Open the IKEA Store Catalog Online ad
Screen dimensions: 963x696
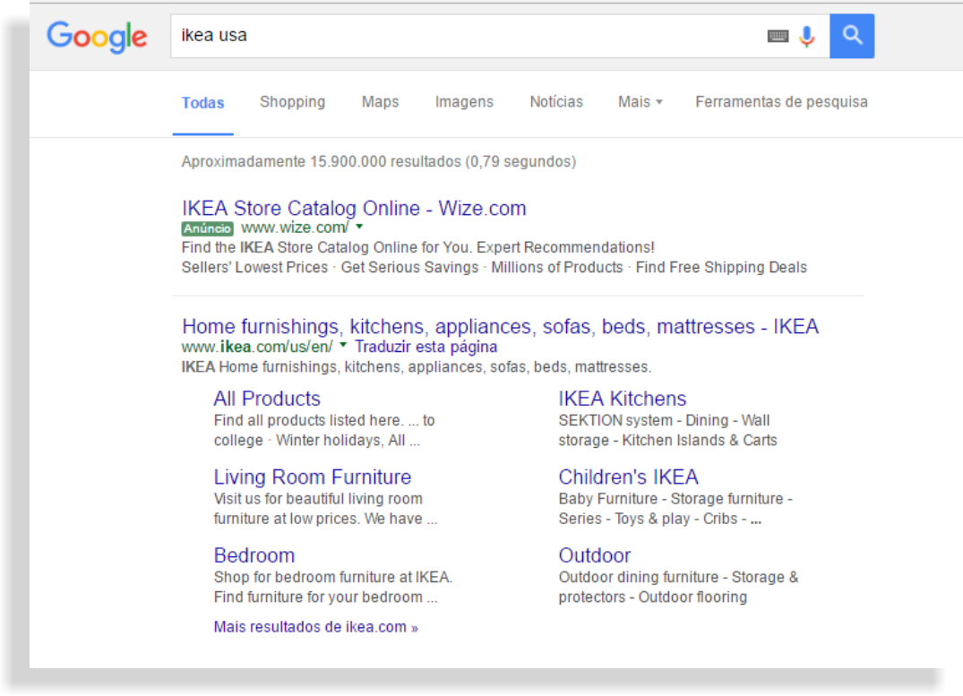[x=354, y=208]
